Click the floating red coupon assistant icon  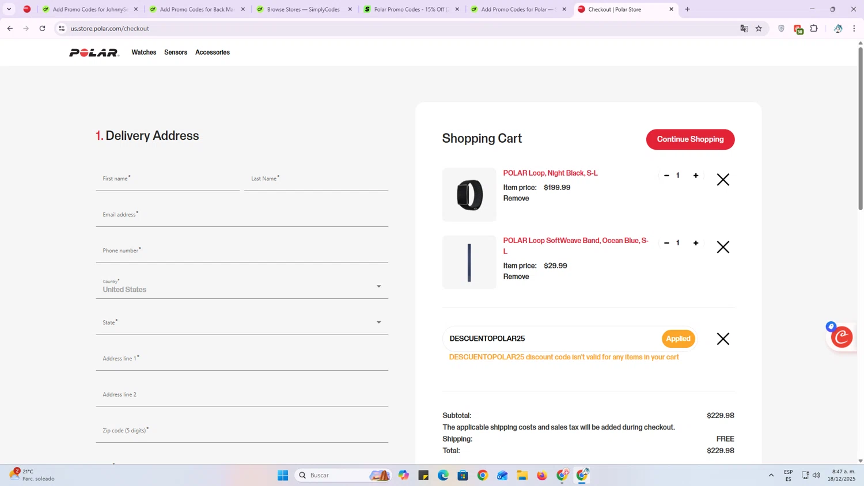pyautogui.click(x=842, y=337)
